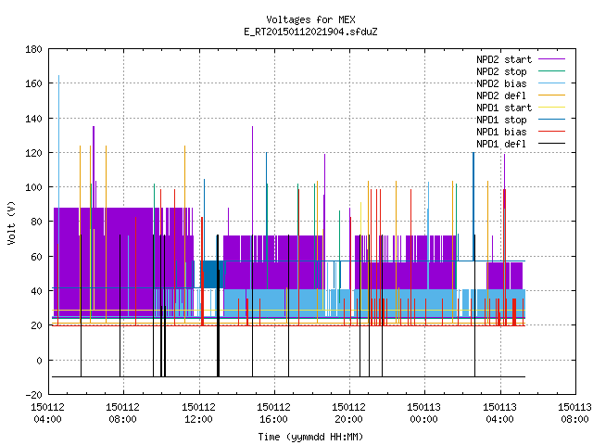Image resolution: width=593 pixels, height=445 pixels.
Task: Click the 'NPD2 defl' legend label
Action: point(501,95)
